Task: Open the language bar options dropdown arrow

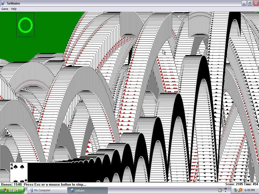Action: tap(226, 192)
